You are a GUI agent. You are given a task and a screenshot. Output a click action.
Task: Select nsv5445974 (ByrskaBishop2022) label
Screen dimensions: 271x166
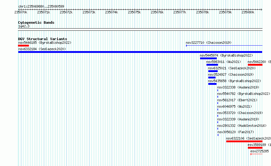coord(226,55)
